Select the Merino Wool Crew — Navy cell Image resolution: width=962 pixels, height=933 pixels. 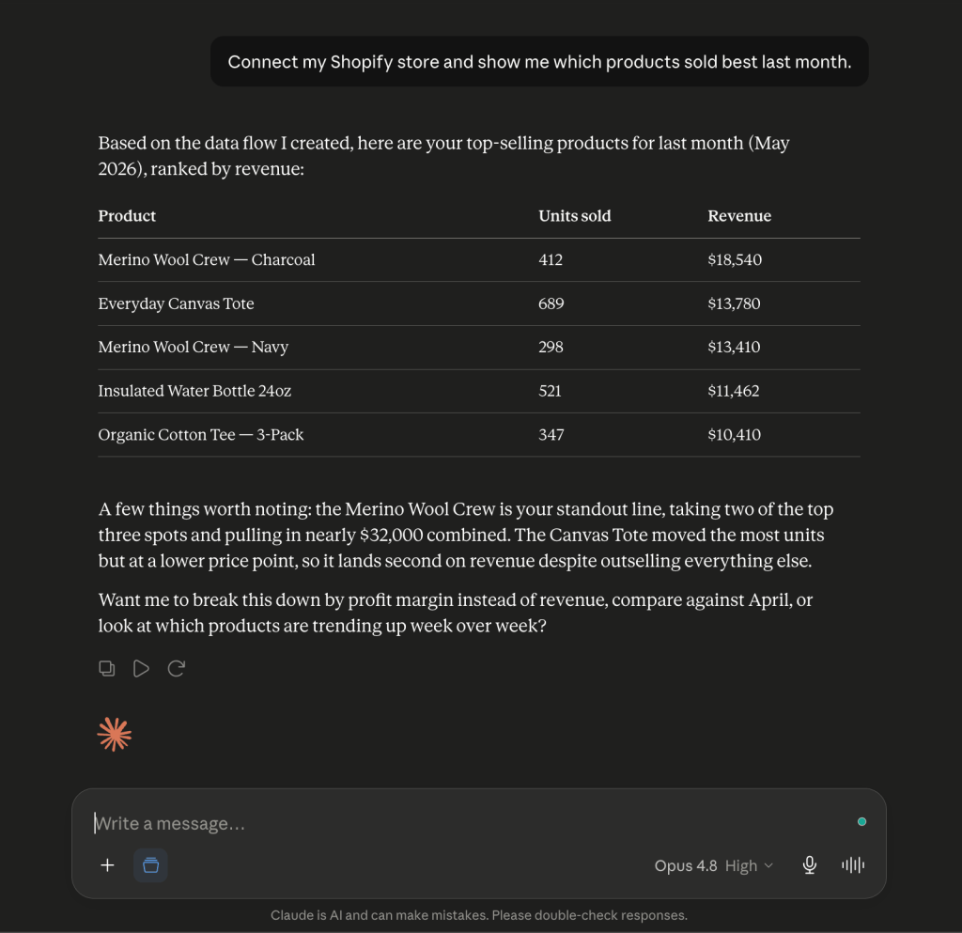(x=194, y=348)
